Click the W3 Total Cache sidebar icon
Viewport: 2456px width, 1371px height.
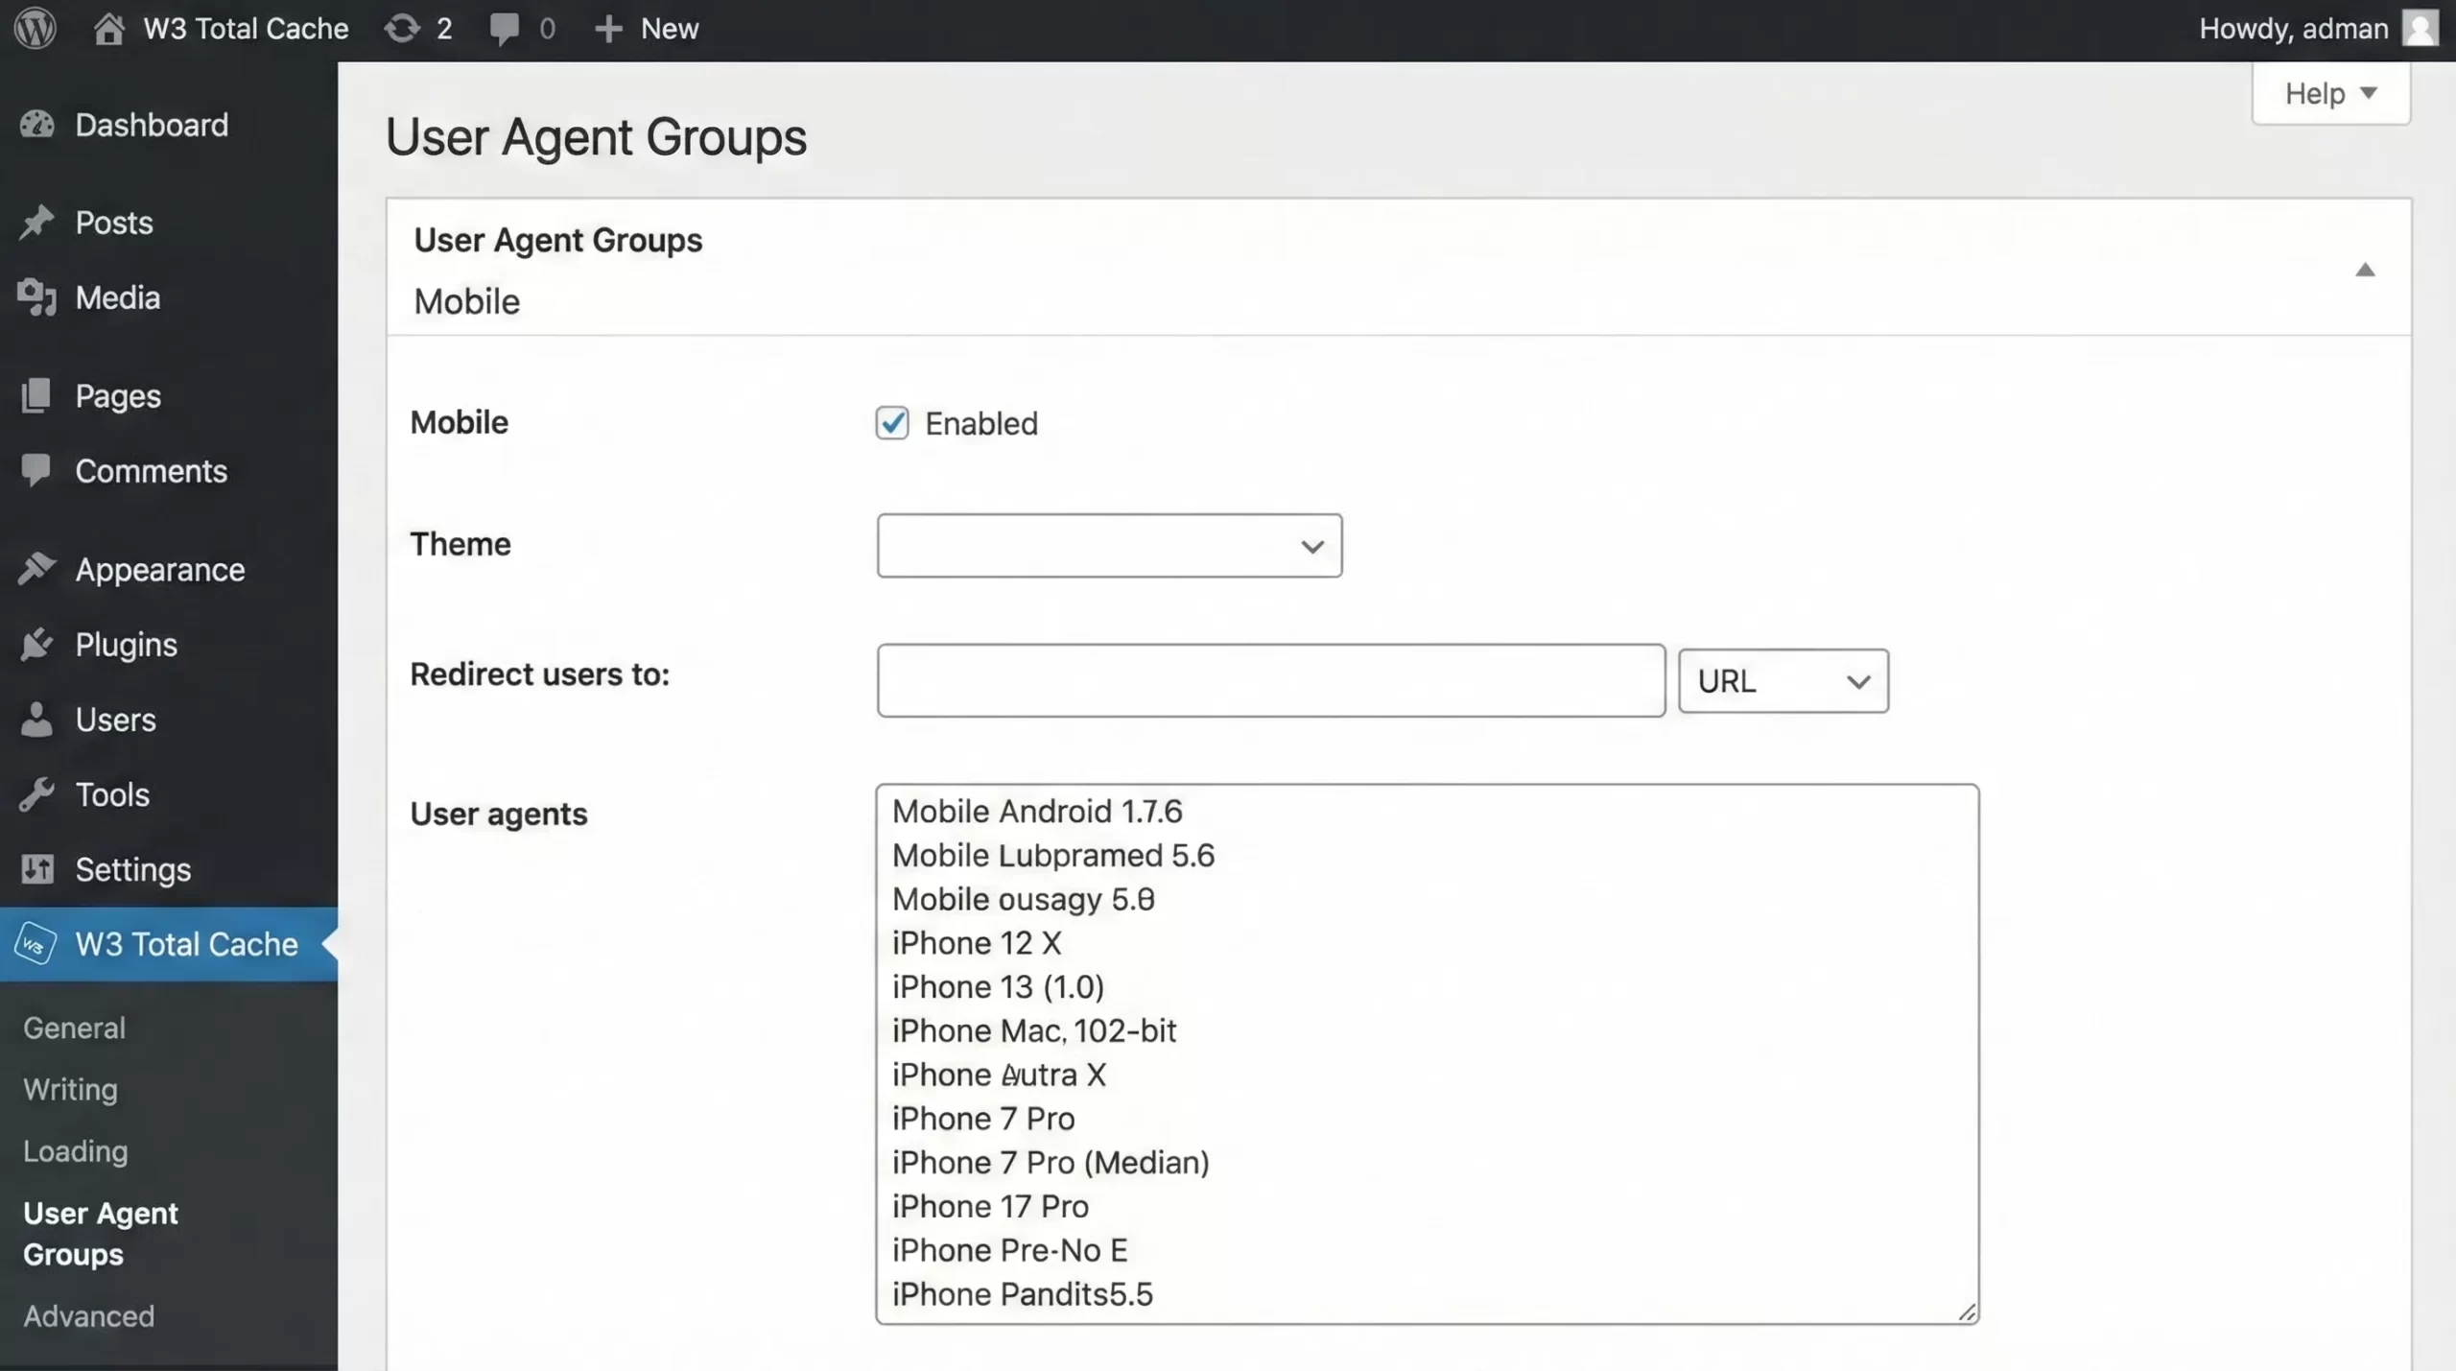point(34,944)
